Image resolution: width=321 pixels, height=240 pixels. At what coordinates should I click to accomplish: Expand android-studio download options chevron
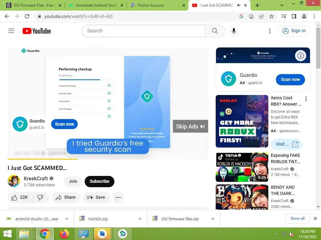point(67,219)
